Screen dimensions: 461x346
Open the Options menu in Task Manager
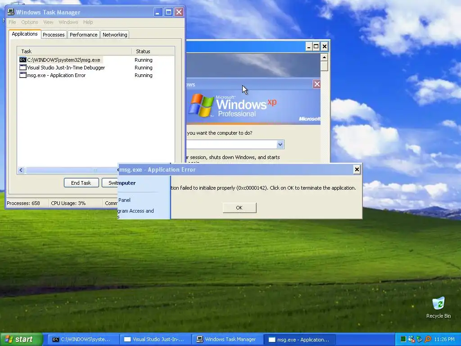pyautogui.click(x=30, y=22)
